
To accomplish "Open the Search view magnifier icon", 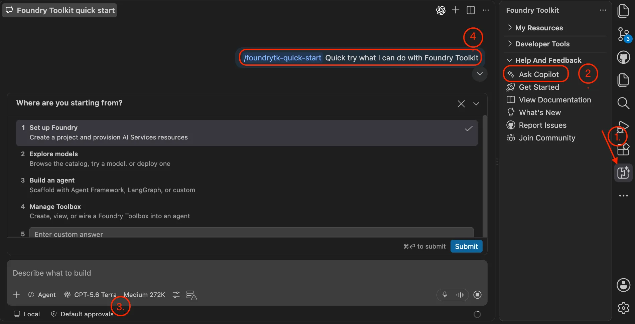I will 623,103.
